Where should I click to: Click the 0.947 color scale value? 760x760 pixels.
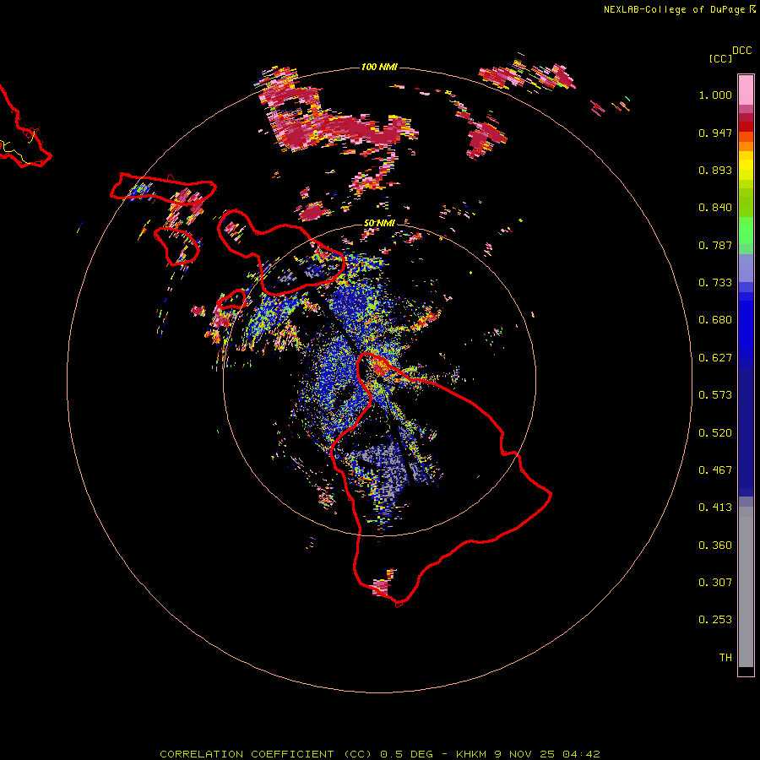pyautogui.click(x=715, y=133)
